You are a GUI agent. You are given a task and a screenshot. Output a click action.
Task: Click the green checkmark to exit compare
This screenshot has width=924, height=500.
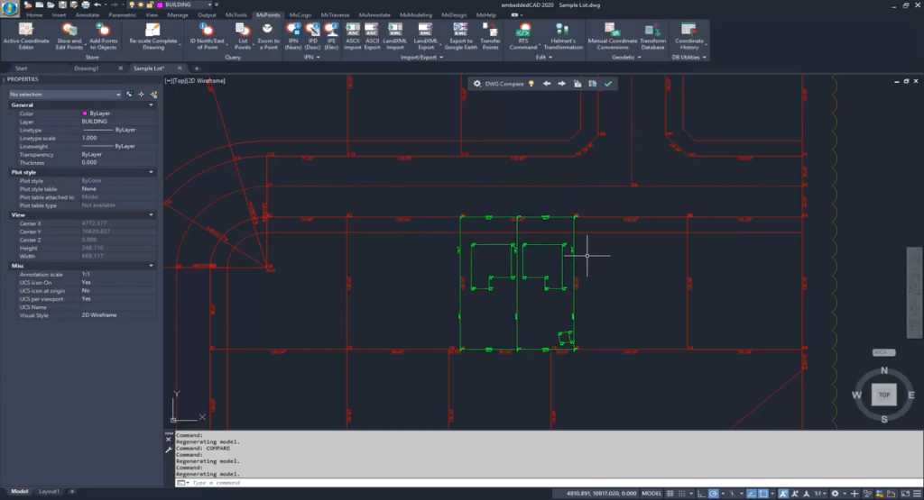pyautogui.click(x=608, y=84)
